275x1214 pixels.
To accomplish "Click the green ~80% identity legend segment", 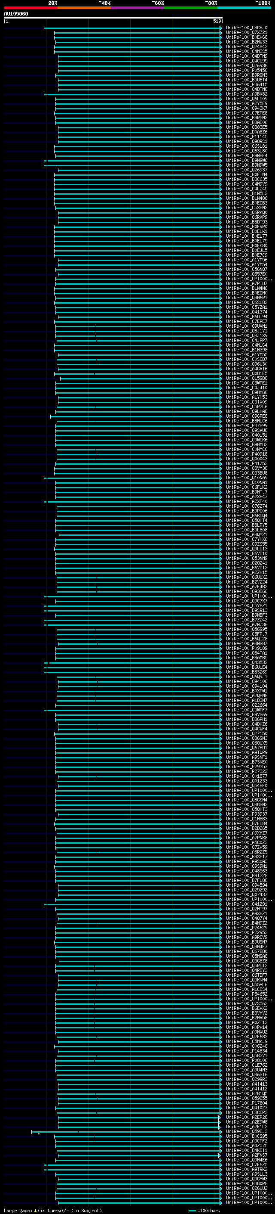I will click(191, 8).
